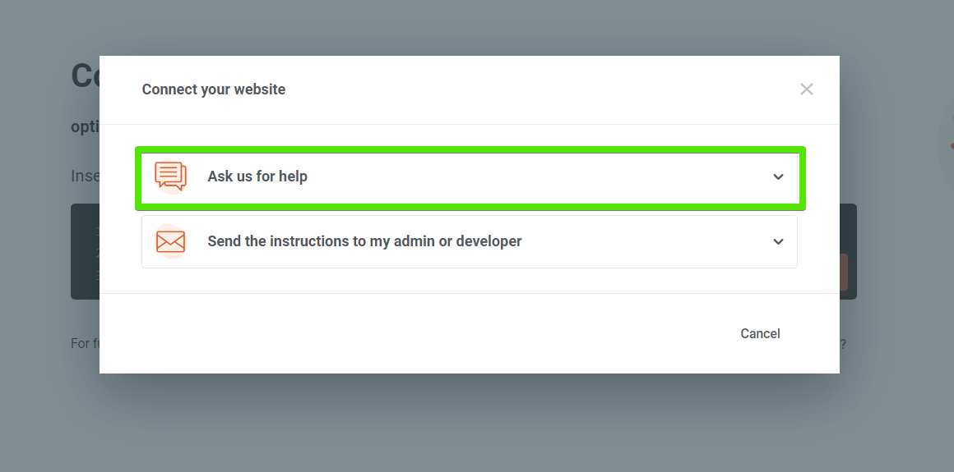Expand the Ask us for help chevron
This screenshot has width=954, height=472.
click(777, 176)
